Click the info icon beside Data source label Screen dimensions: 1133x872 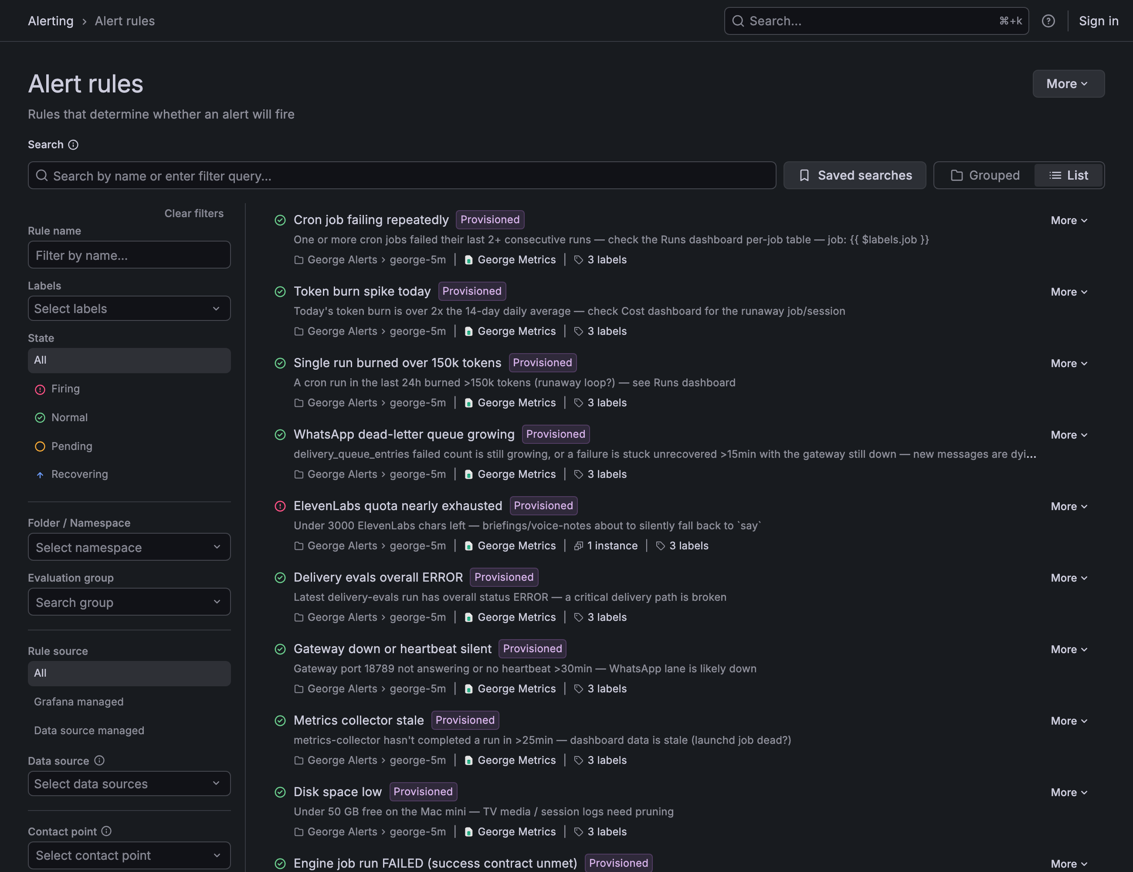99,760
